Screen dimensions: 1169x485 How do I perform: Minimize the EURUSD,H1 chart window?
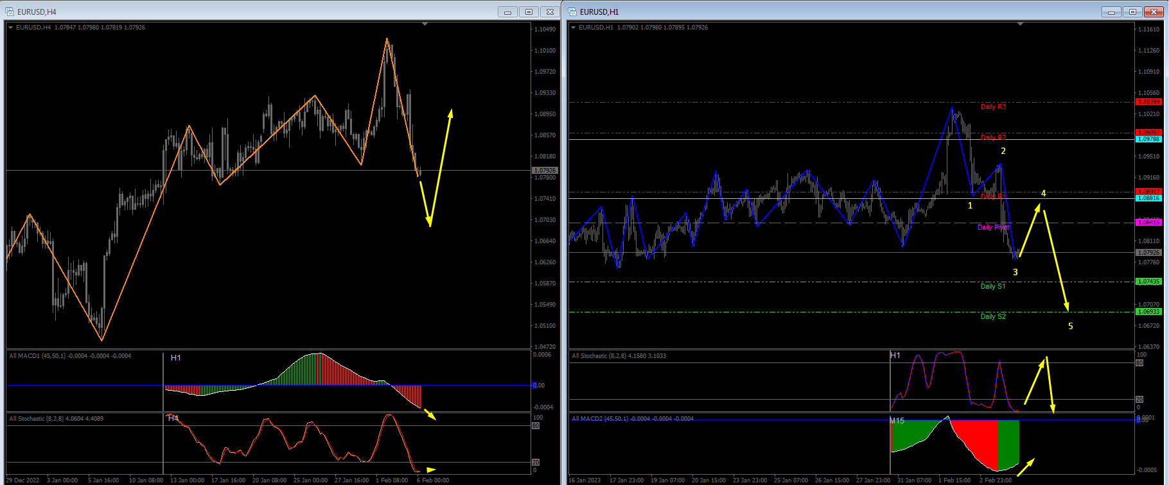(x=1112, y=12)
